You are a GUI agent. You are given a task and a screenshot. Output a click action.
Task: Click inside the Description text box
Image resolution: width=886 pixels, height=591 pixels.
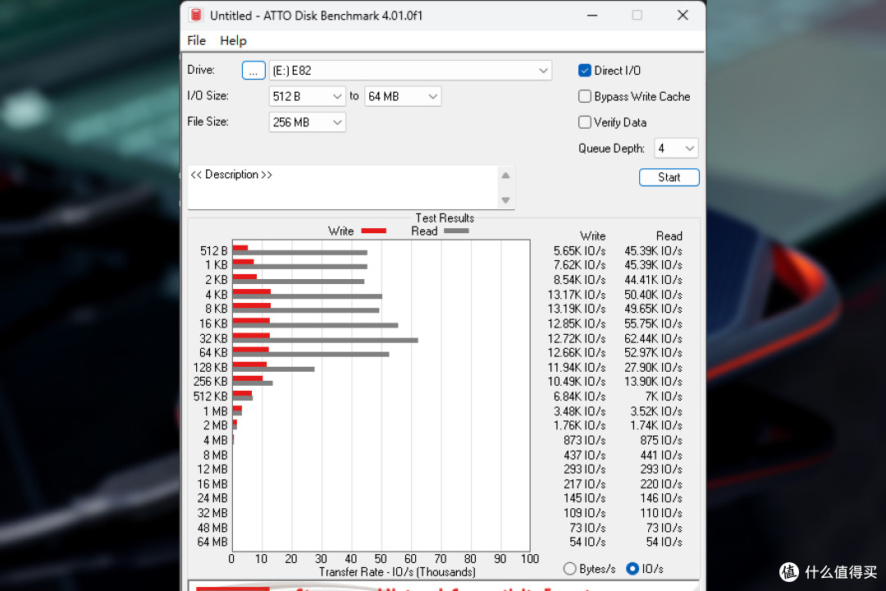pyautogui.click(x=343, y=187)
